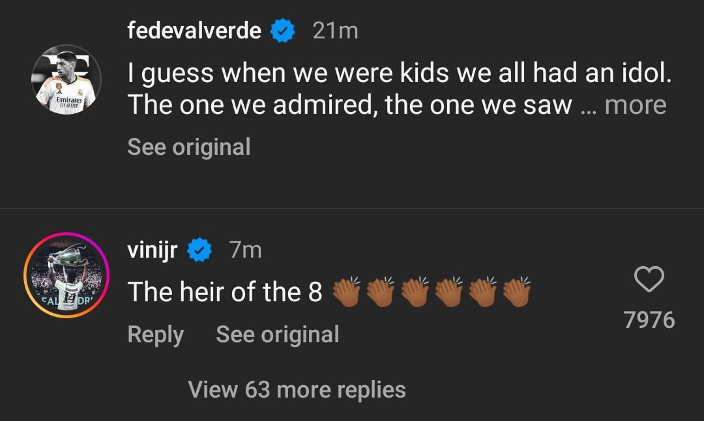
Task: Open the fedevalverde username link
Action: point(194,31)
